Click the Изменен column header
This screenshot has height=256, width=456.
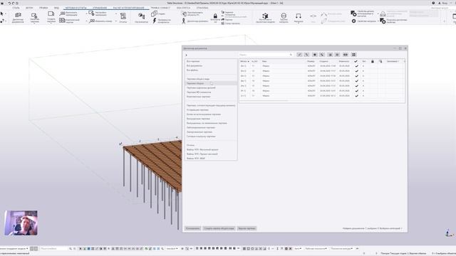[344, 61]
